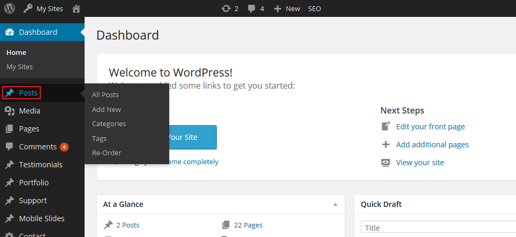Open the updates icon showing 2
The image size is (516, 237).
tap(226, 8)
